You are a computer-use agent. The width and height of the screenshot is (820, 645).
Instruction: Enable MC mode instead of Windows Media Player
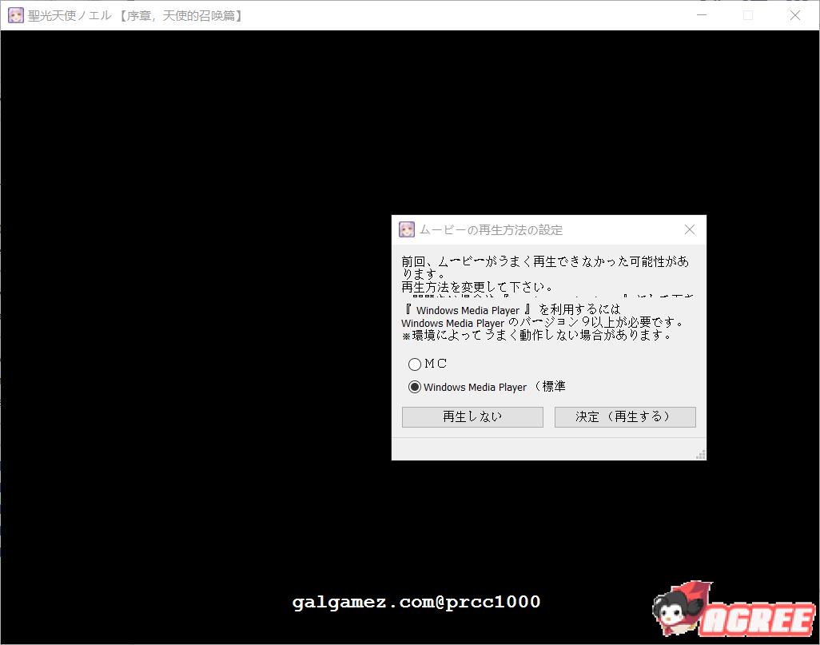(x=415, y=364)
